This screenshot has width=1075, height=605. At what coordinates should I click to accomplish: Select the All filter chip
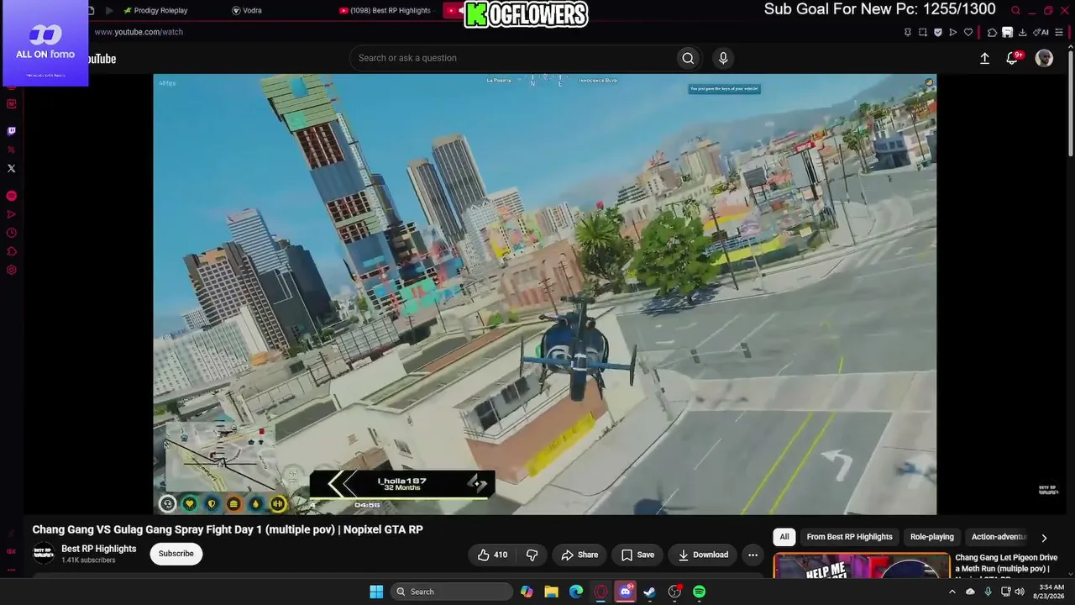[x=784, y=537]
